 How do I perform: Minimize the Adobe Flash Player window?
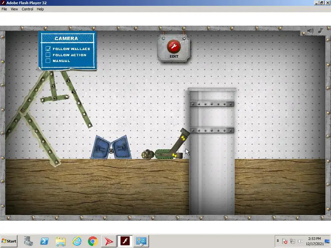(x=316, y=3)
